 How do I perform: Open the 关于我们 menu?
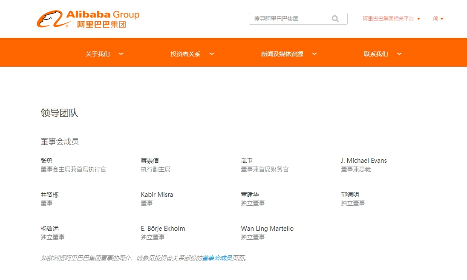[98, 54]
